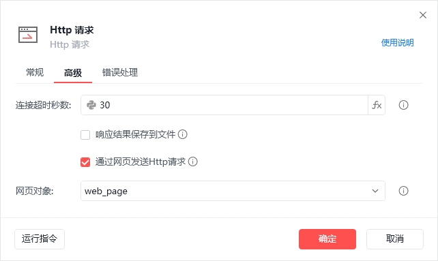Open the web_page combo box

[233, 191]
